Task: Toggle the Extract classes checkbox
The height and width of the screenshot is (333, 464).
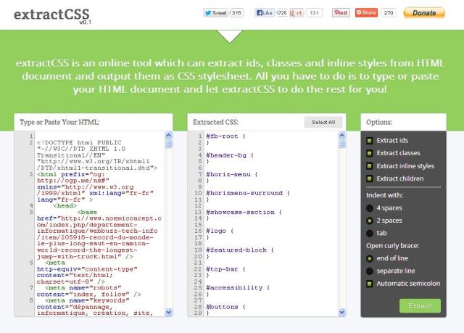Action: (x=369, y=153)
